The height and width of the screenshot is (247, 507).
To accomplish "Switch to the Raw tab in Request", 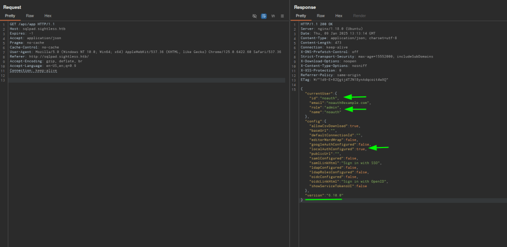I will pos(30,16).
